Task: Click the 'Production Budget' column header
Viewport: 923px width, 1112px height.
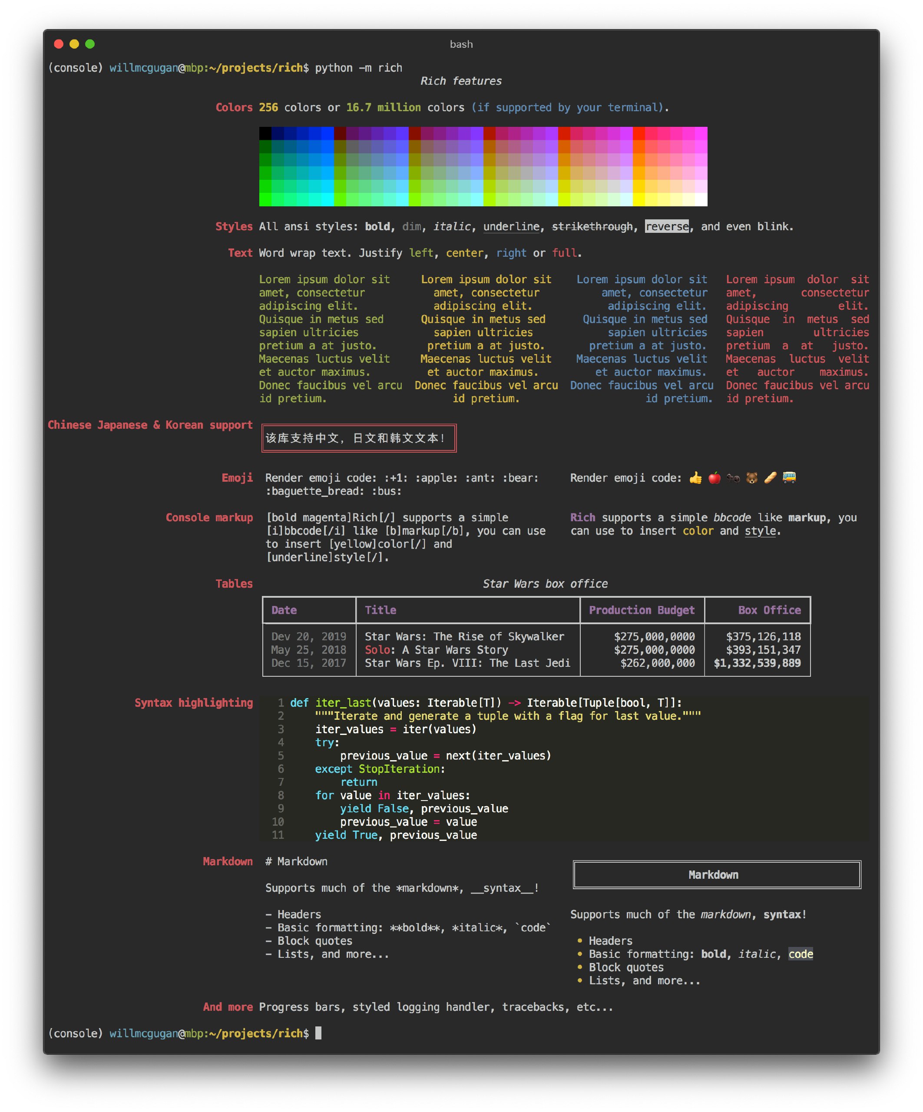Action: (642, 611)
